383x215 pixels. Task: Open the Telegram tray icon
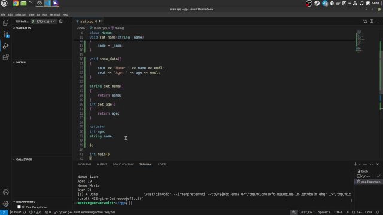325,3
